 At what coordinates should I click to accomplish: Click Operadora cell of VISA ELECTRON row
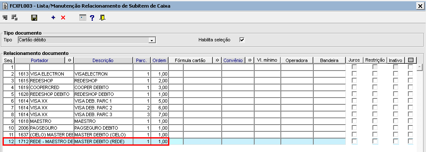[x=297, y=74]
